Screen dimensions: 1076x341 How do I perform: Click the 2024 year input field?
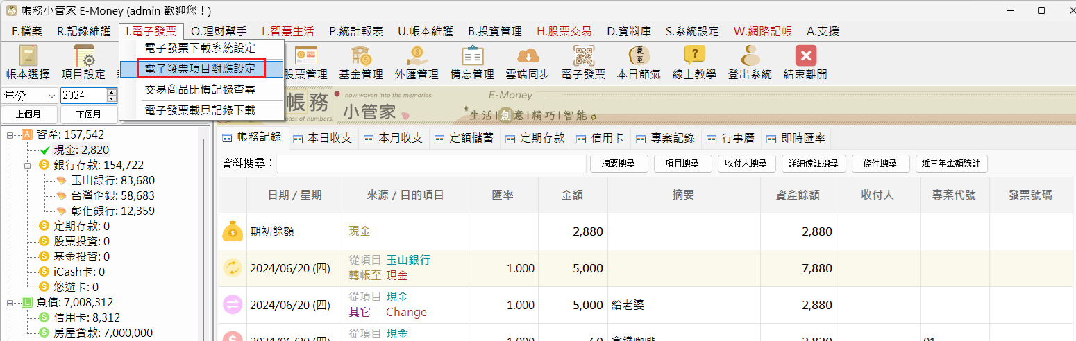83,95
